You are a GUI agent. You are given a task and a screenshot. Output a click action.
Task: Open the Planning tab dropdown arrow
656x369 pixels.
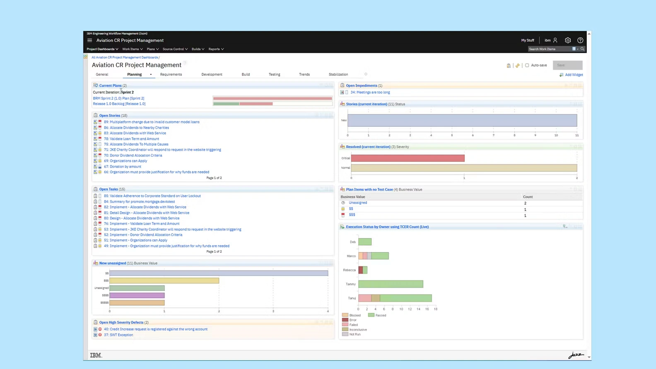[151, 75]
